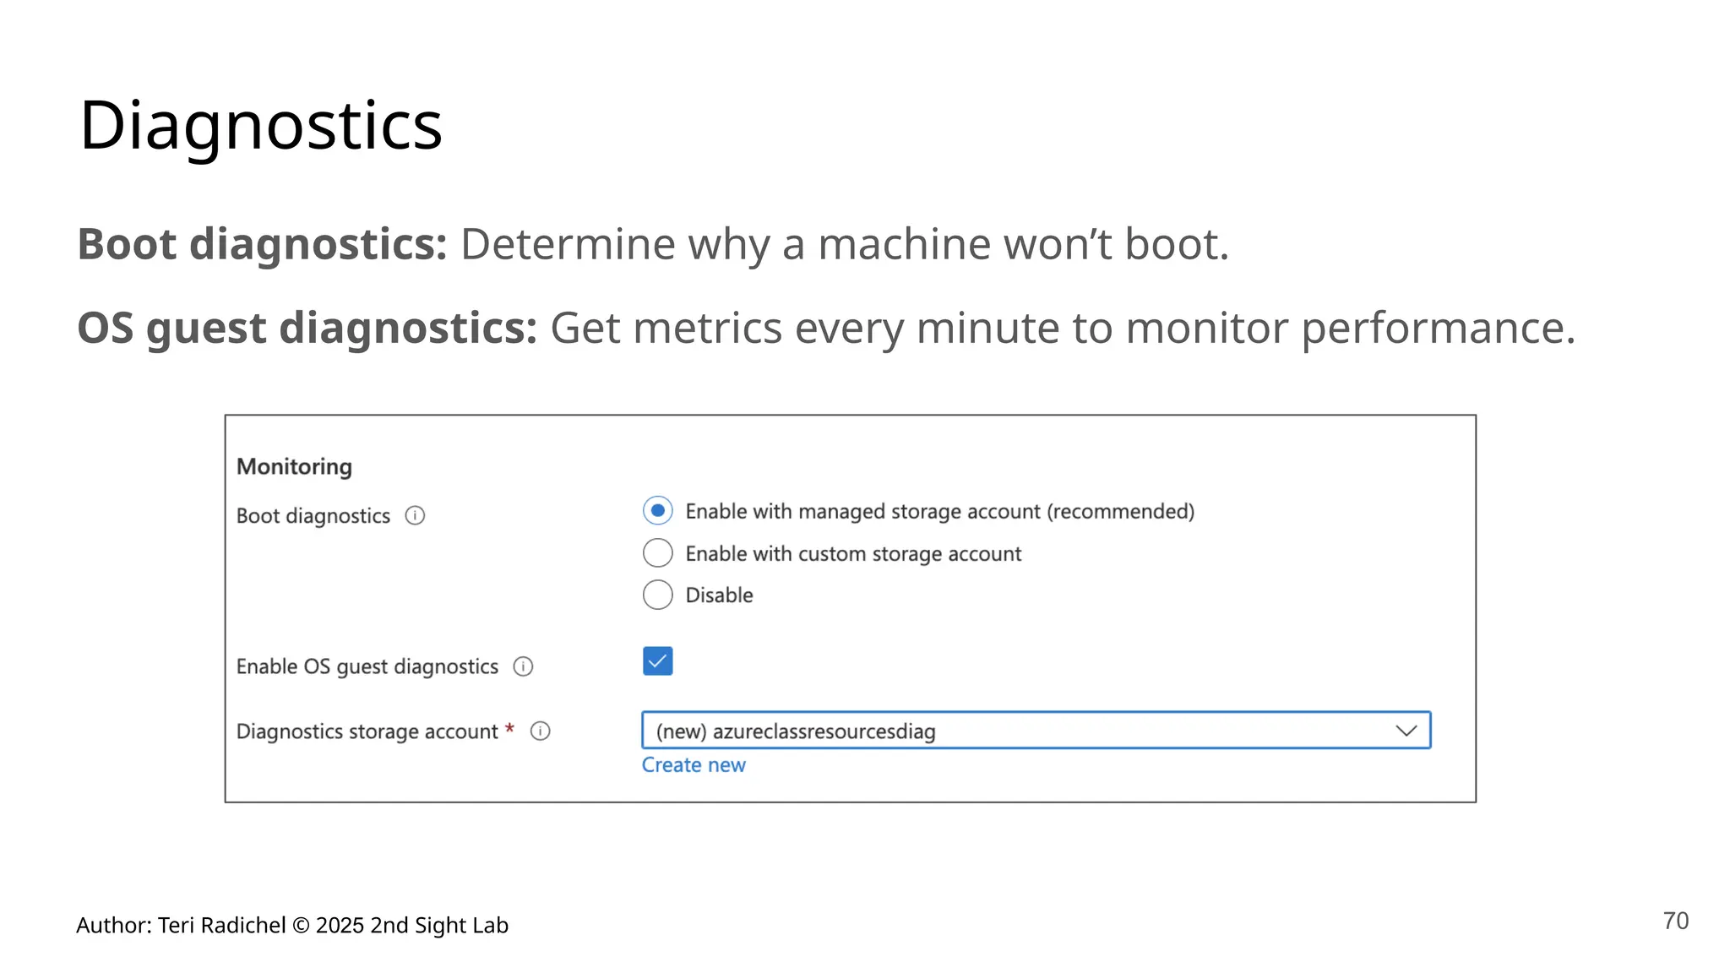
Task: Select Enable with custom storage account radio
Action: coord(658,553)
